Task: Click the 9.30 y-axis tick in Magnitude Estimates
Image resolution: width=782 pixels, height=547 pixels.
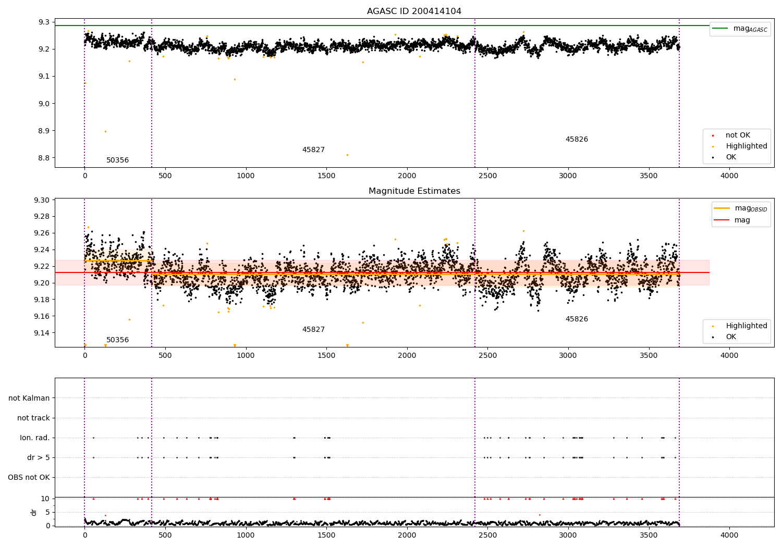Action: 43,200
